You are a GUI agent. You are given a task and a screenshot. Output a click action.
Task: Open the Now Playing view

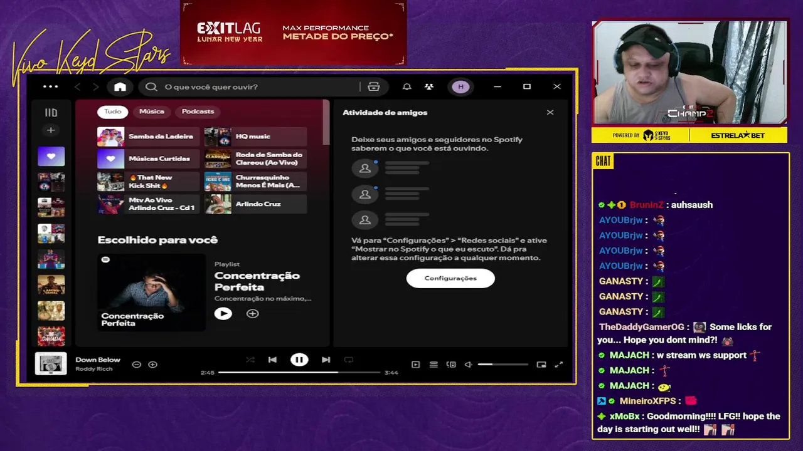coord(415,365)
